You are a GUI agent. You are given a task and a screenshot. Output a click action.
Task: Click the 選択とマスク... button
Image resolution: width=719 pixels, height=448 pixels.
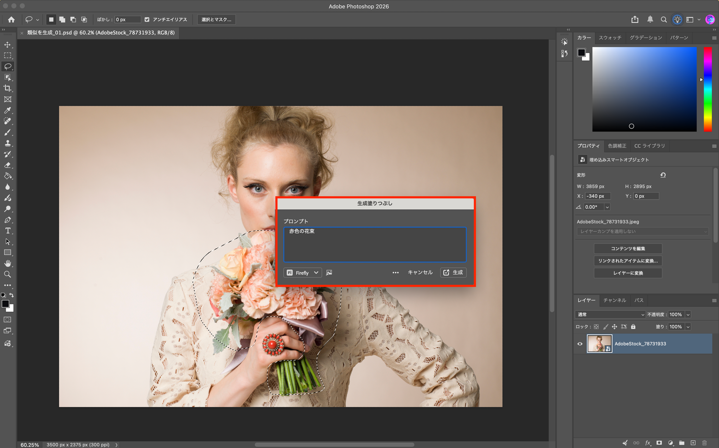(x=216, y=20)
